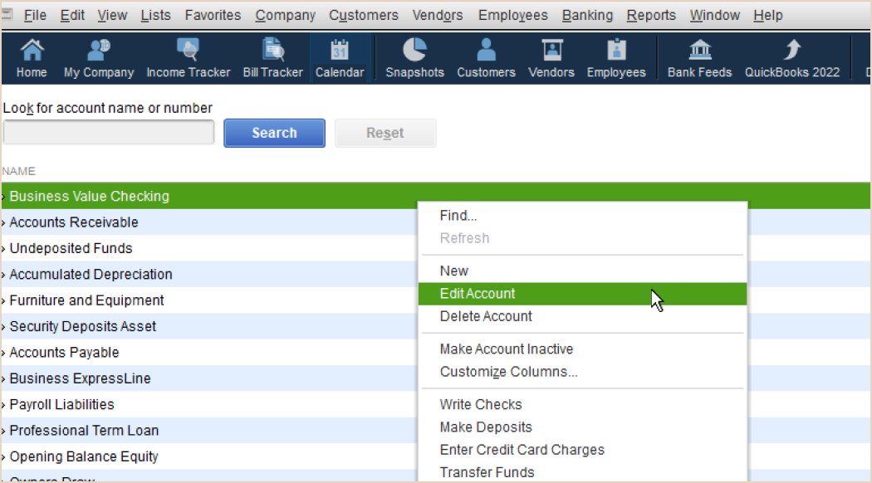The image size is (872, 483).
Task: Select Make Account Inactive menu entry
Action: [506, 349]
